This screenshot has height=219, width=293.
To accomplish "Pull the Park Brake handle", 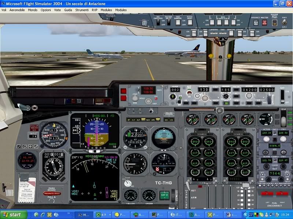I will [52, 194].
